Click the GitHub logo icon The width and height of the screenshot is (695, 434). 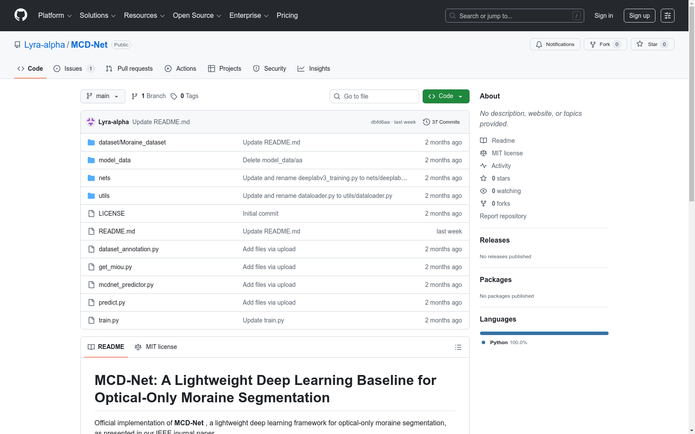(21, 15)
